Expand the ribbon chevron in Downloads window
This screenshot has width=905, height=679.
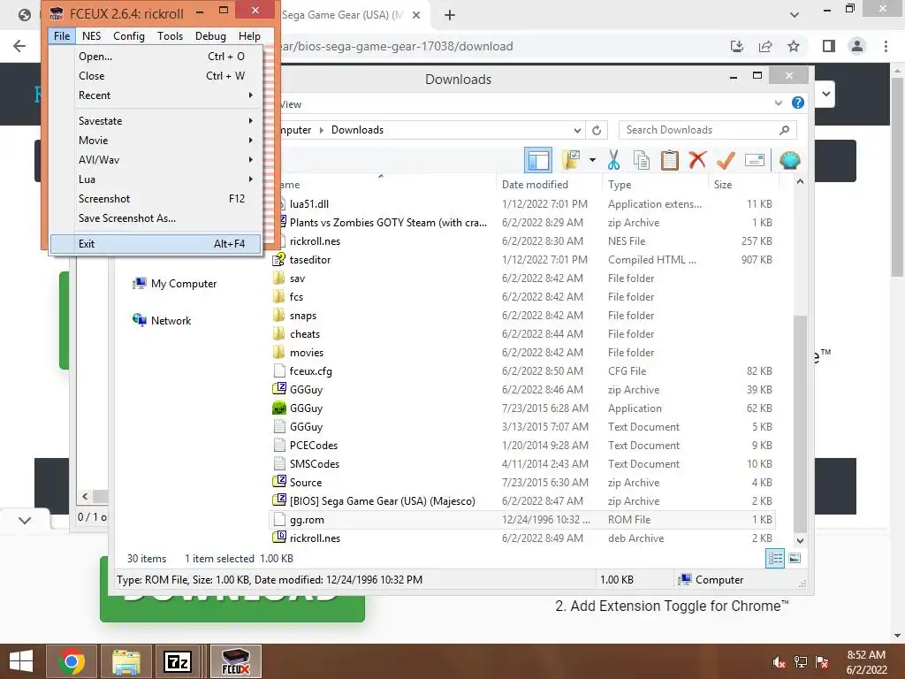click(x=779, y=103)
